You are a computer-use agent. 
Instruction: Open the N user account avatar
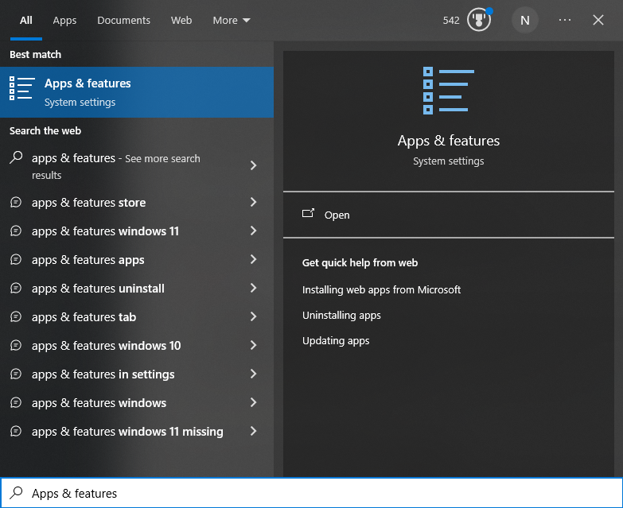click(x=524, y=20)
